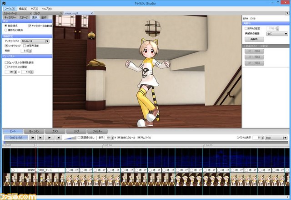Click the 0:05.00 mark on the ruler
The width and height of the screenshot is (291, 200).
point(107,145)
